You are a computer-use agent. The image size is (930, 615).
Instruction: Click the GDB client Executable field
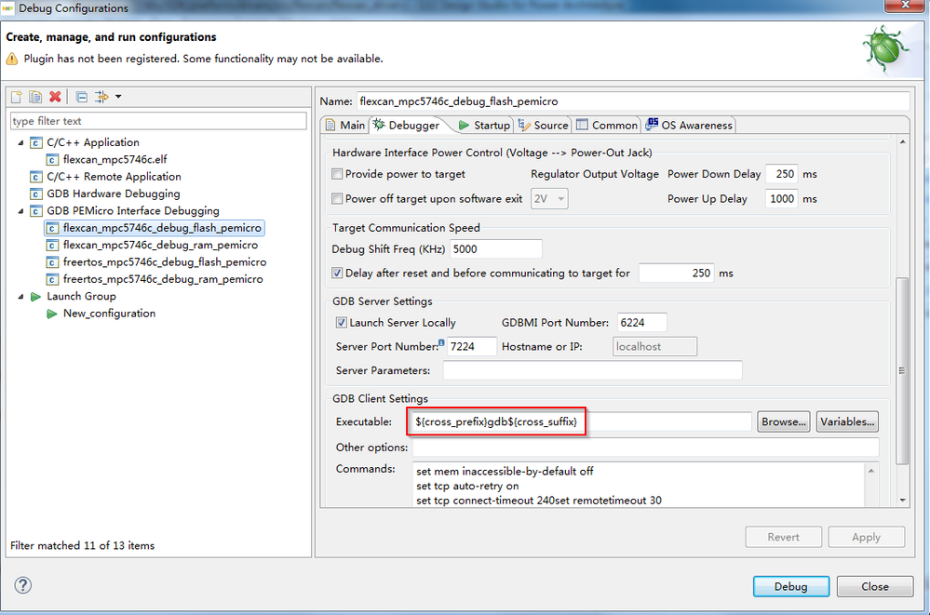[x=580, y=421]
